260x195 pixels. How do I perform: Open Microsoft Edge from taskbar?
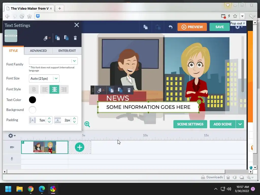pyautogui.click(x=42, y=189)
